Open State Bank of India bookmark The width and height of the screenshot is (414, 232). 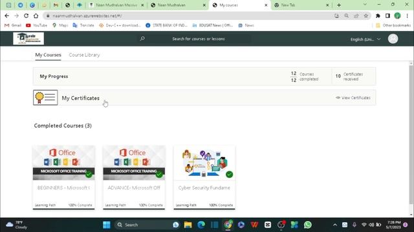[166, 25]
